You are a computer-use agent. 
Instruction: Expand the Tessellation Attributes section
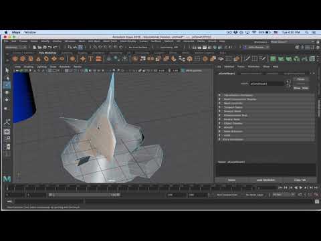267,95
